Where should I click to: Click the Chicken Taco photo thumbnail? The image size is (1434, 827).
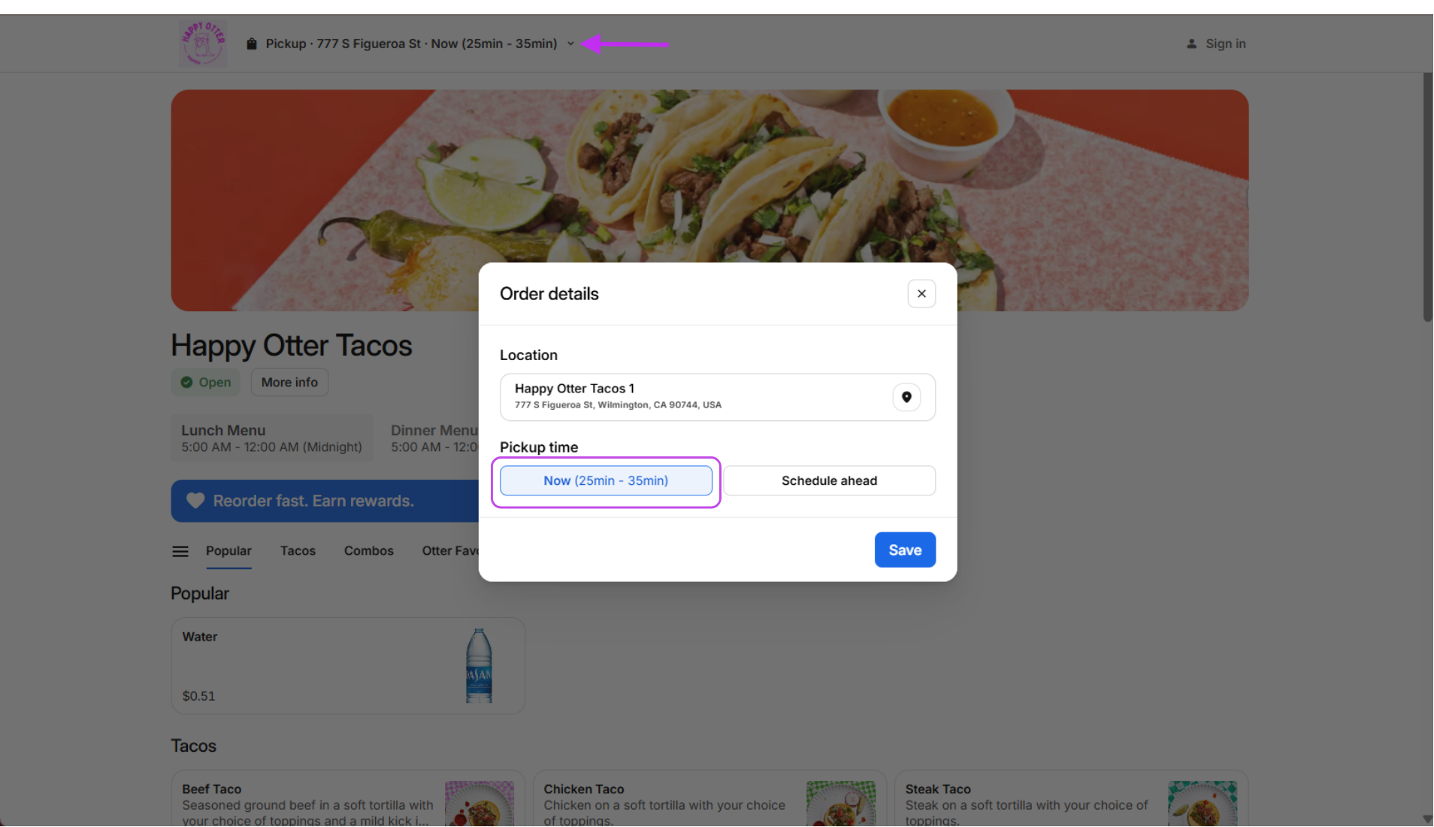pyautogui.click(x=841, y=804)
